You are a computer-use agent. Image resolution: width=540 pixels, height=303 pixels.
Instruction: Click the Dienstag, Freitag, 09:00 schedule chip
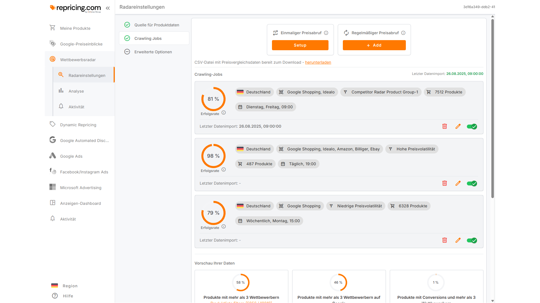pos(265,107)
